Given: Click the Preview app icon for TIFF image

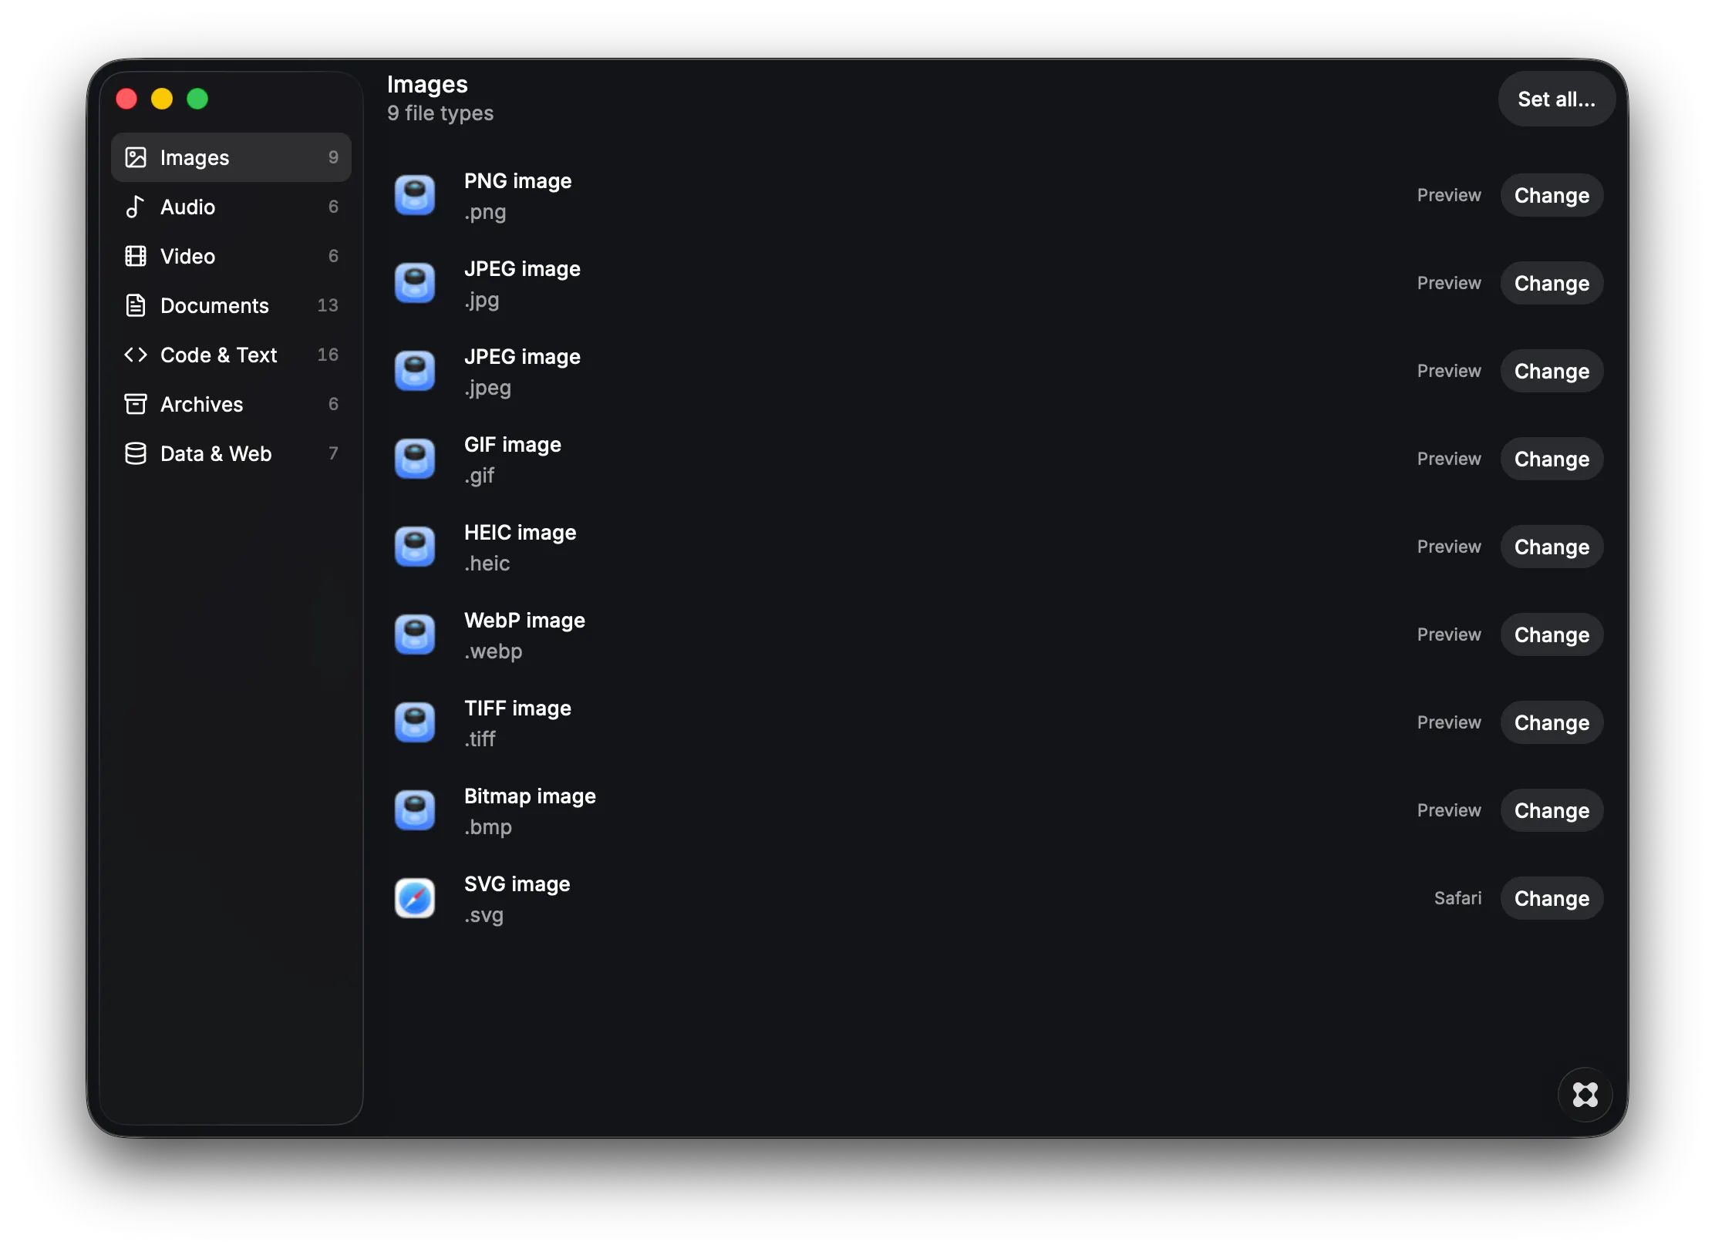Looking at the screenshot, I should 415,722.
